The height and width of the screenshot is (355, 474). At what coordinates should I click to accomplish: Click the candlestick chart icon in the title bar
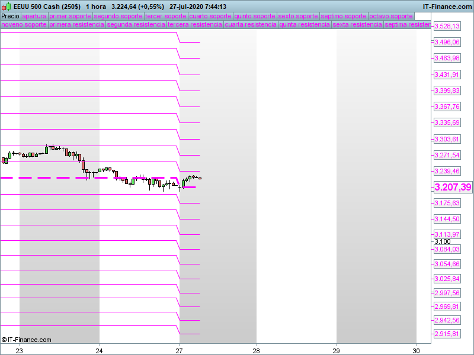[6, 7]
